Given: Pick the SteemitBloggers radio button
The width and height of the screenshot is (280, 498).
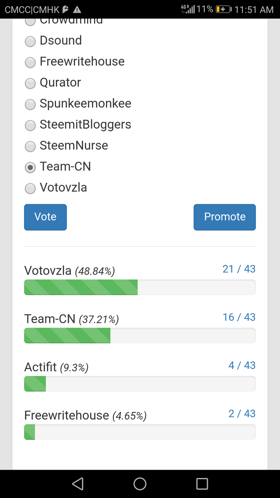Looking at the screenshot, I should click(x=30, y=125).
